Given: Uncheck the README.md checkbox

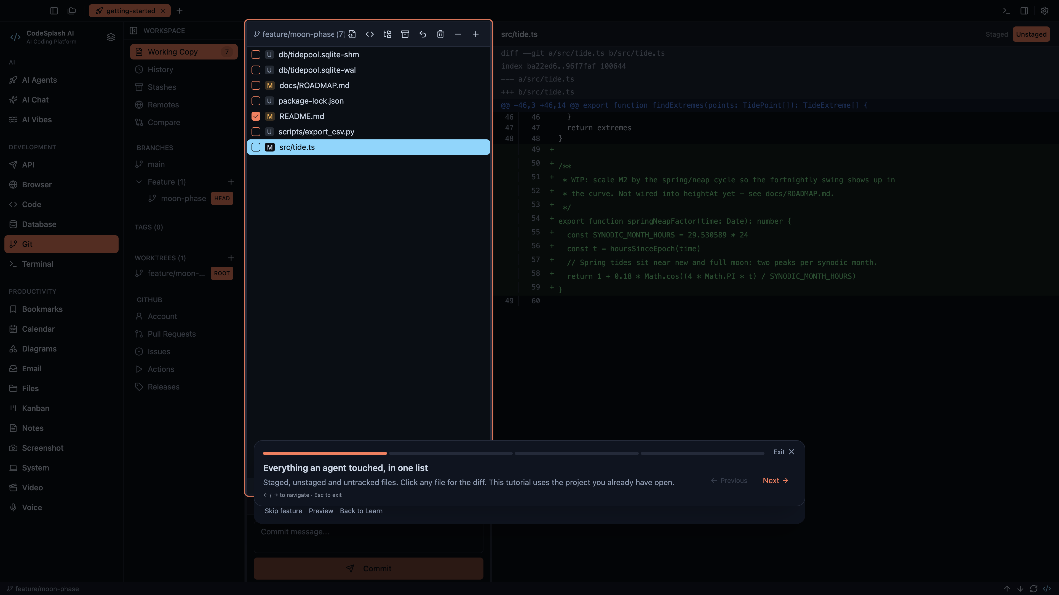Looking at the screenshot, I should tap(256, 116).
